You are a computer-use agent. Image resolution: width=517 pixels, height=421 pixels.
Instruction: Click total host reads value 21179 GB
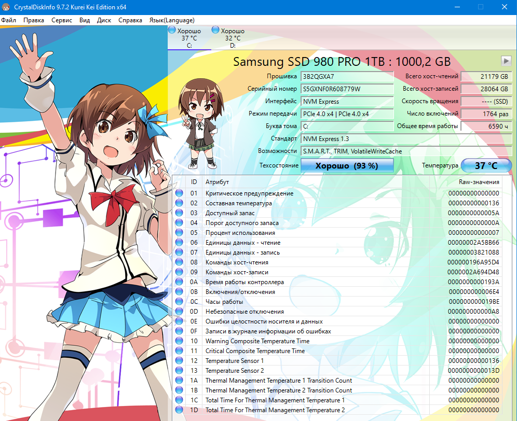(x=486, y=76)
